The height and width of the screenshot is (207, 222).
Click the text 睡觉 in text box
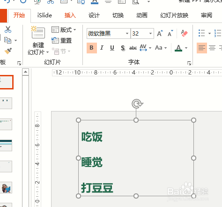click(92, 162)
